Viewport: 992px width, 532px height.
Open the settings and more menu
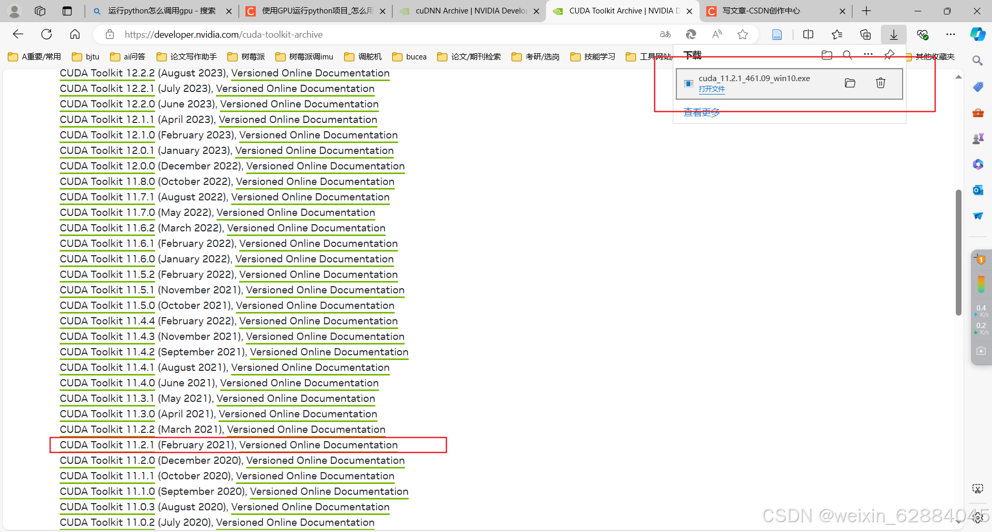pos(951,35)
